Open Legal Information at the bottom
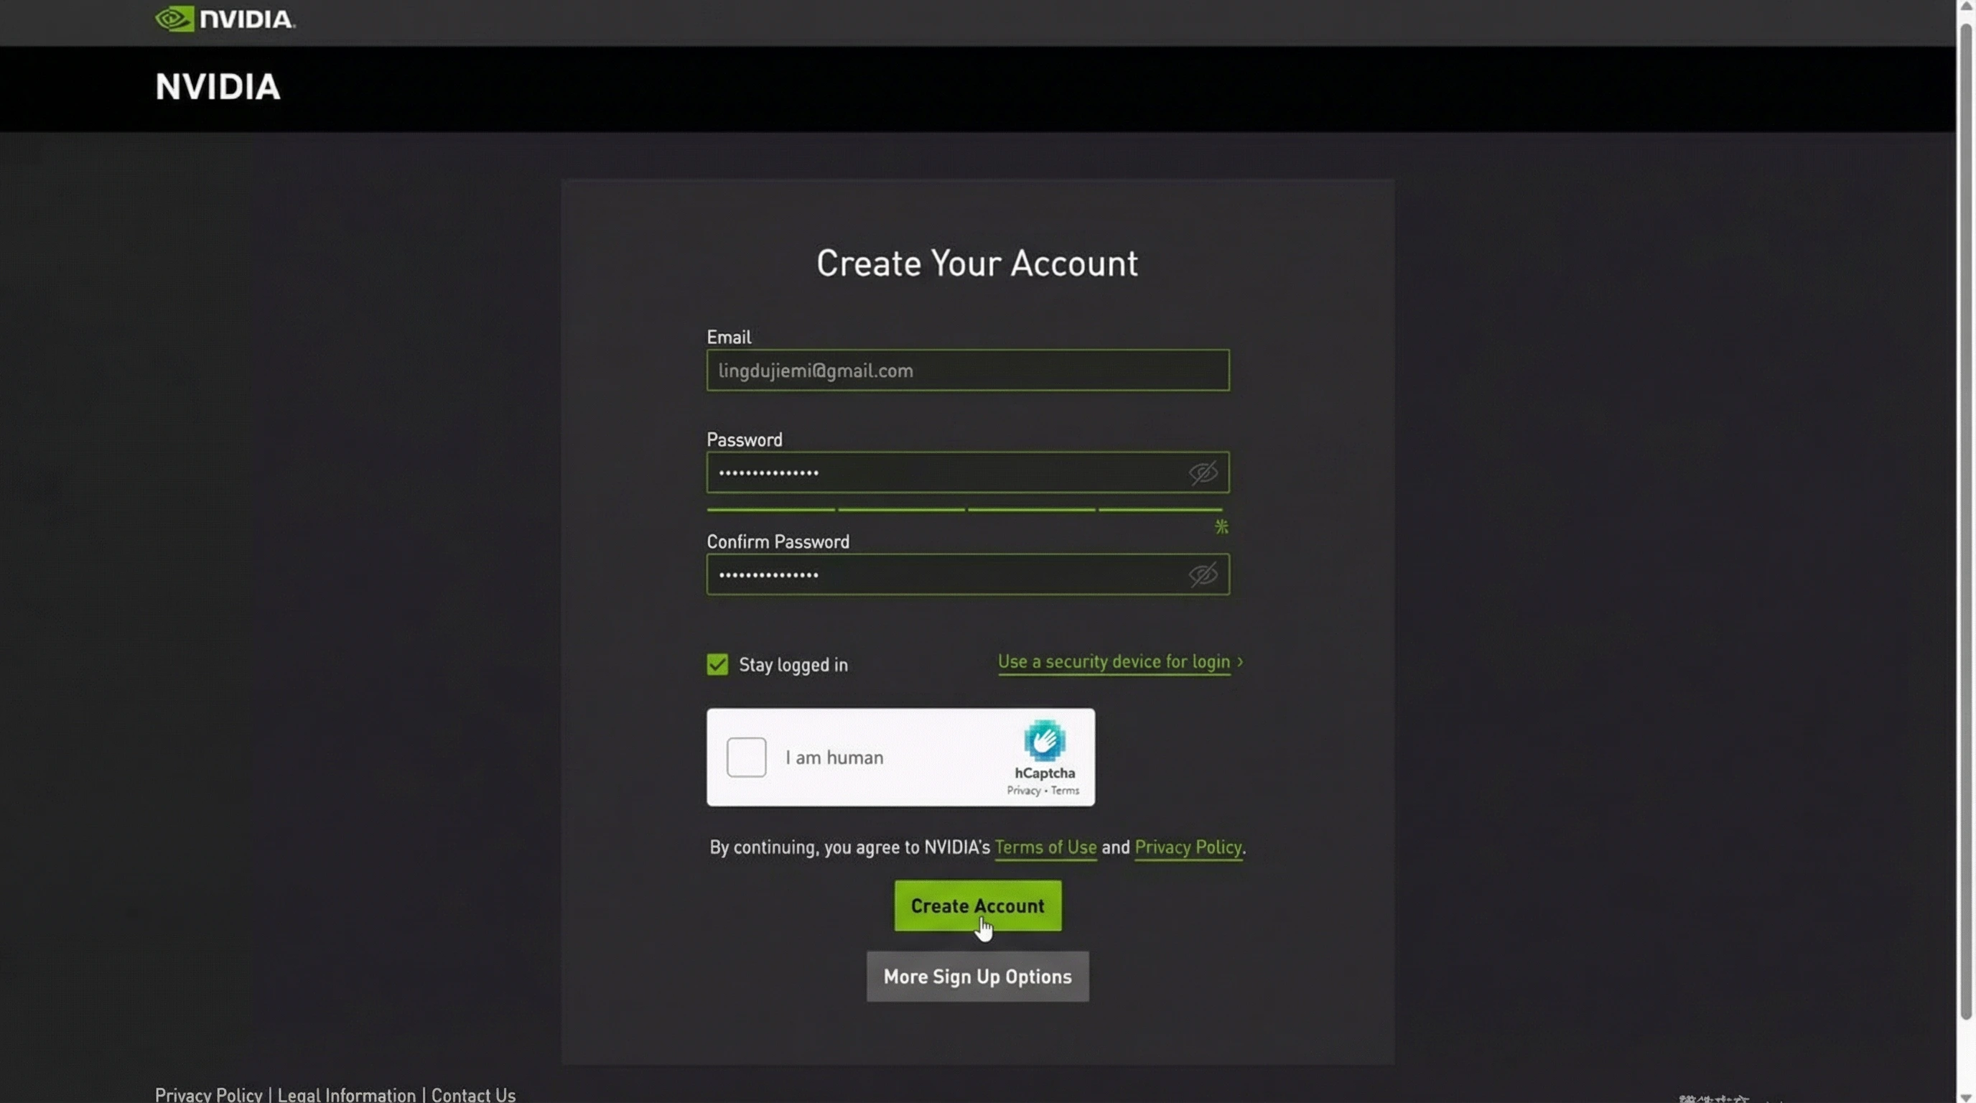This screenshot has width=1976, height=1103. [x=347, y=1093]
